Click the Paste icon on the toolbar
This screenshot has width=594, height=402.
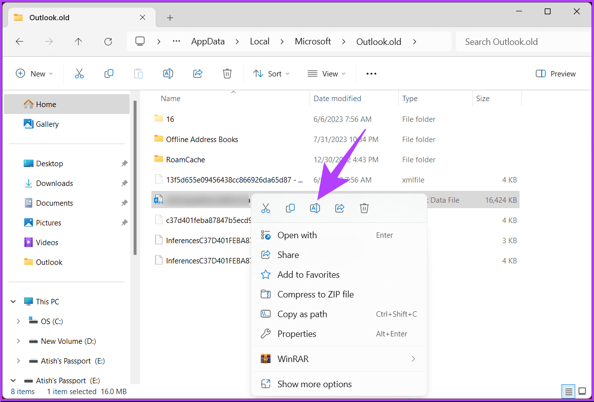(138, 73)
